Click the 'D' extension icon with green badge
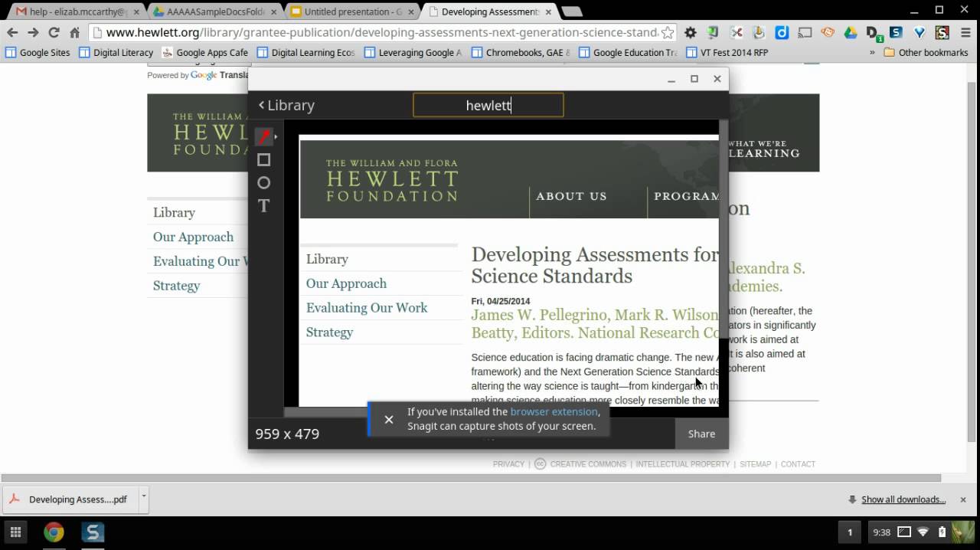 point(874,33)
